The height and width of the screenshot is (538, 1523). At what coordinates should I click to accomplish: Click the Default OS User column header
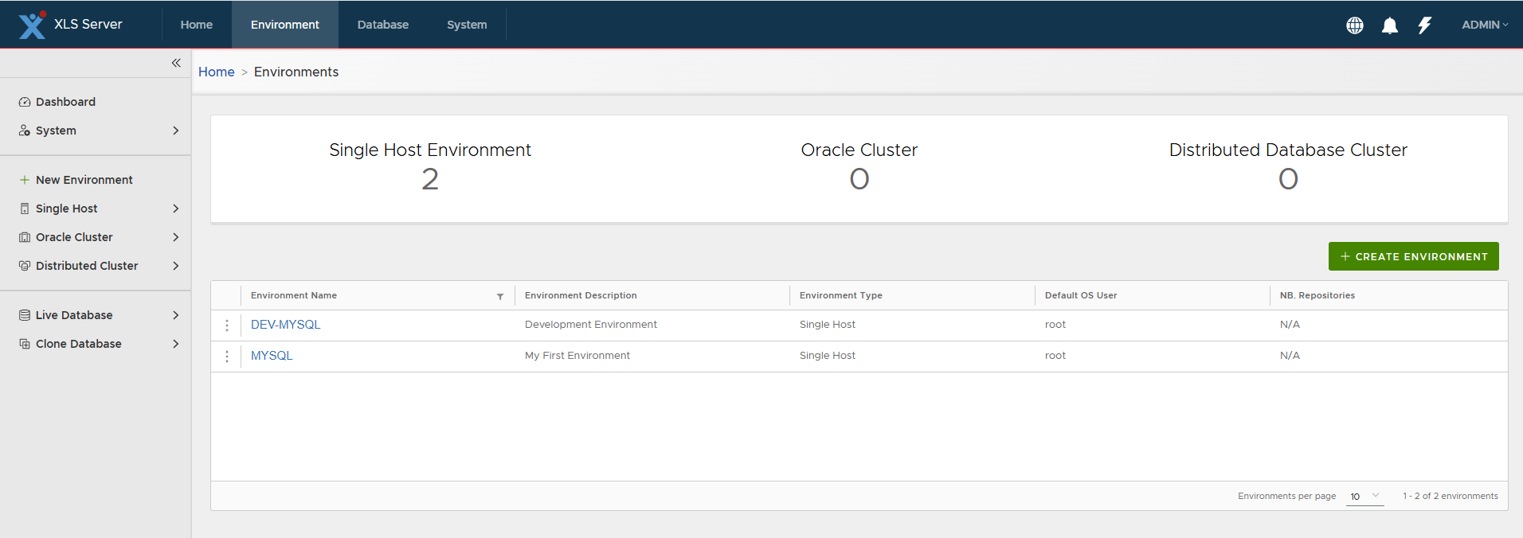(x=1081, y=295)
